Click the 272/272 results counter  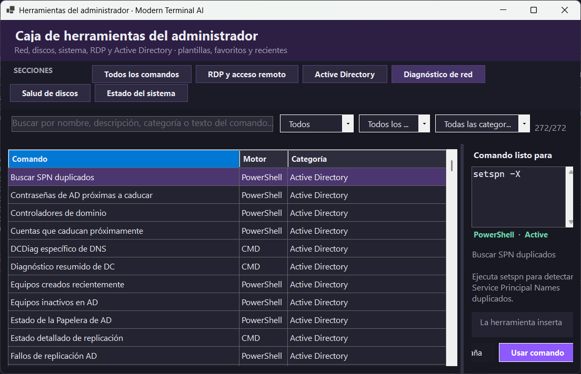[x=550, y=128]
